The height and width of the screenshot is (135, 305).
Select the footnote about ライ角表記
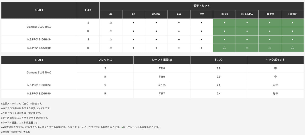[x=25, y=118]
